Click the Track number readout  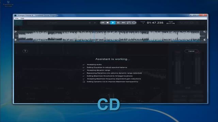[143, 23]
